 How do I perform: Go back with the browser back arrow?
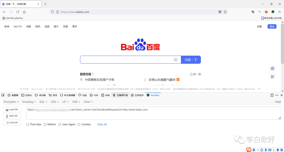click(4, 12)
